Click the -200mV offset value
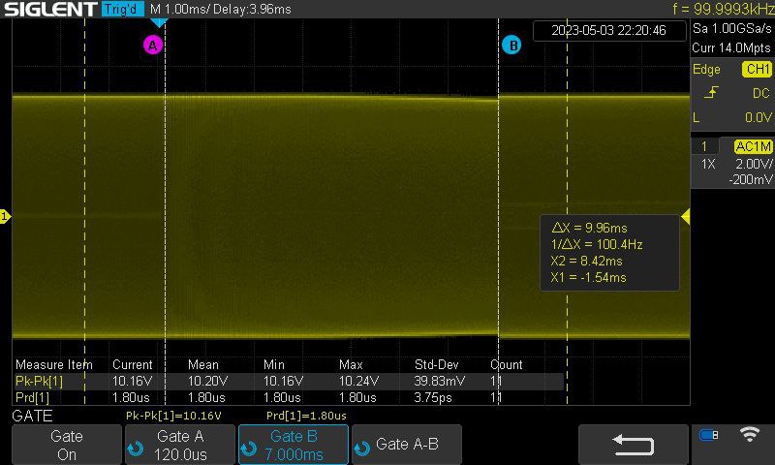This screenshot has width=775, height=465. coord(751,179)
